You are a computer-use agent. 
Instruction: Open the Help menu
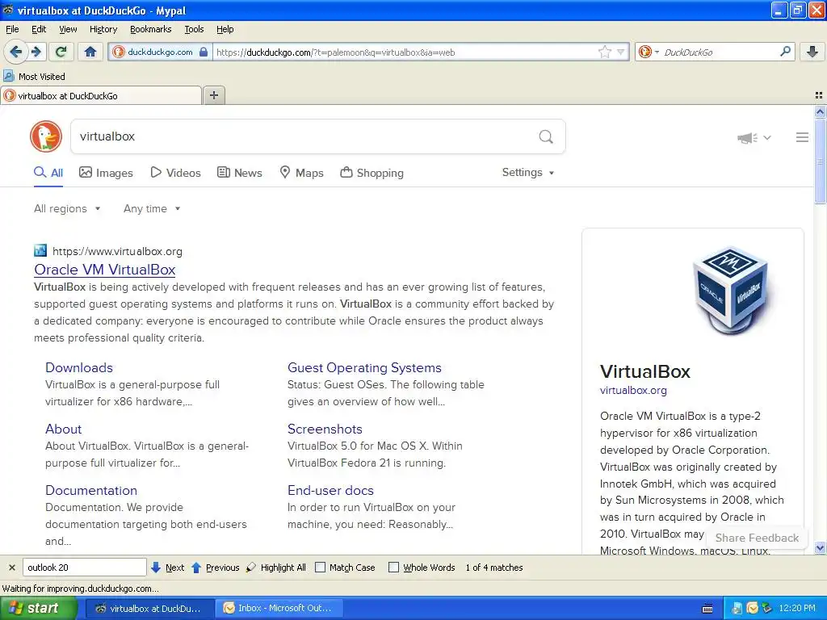[x=225, y=29]
